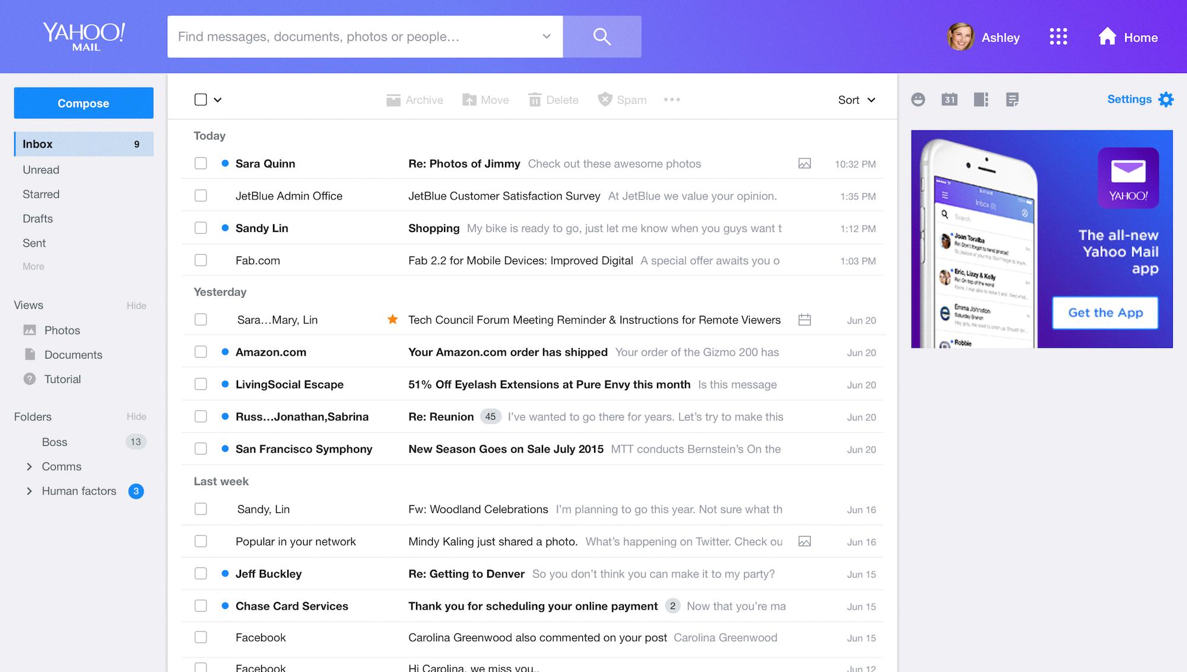Click the more options ellipsis icon
Image resolution: width=1187 pixels, height=672 pixels.
(672, 100)
